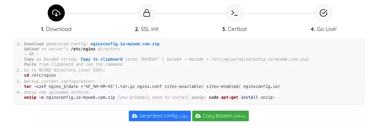Click progress line between Certbot and Go Live
The width and height of the screenshot is (380, 126).
click(279, 13)
